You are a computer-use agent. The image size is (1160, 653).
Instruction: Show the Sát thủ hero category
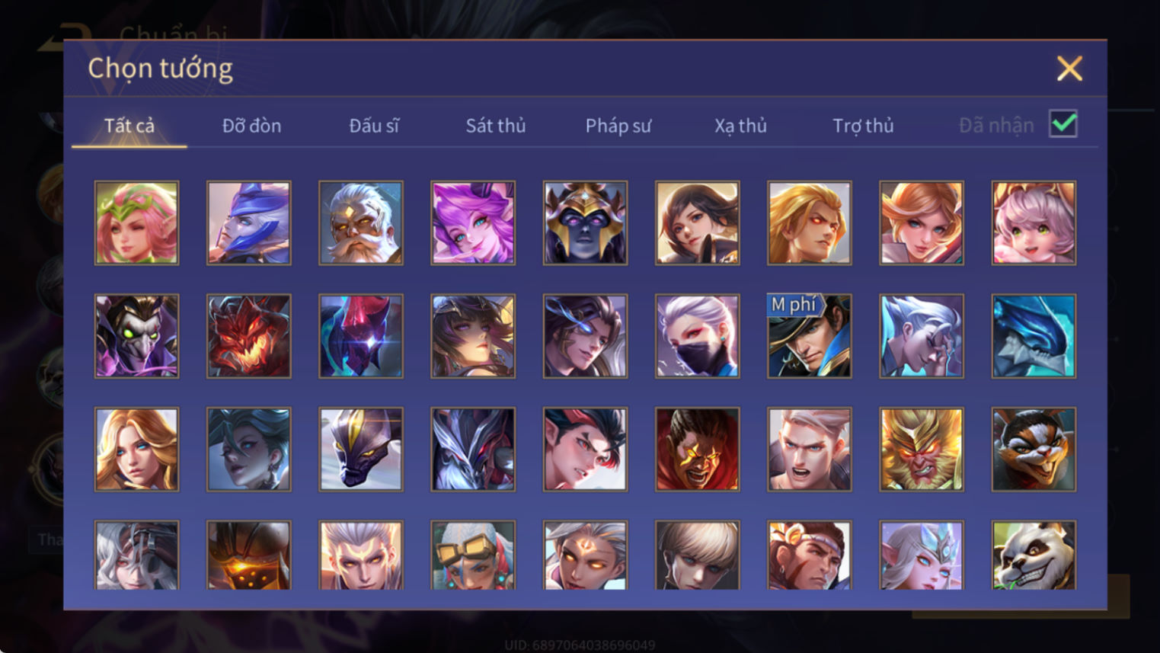[x=496, y=125]
